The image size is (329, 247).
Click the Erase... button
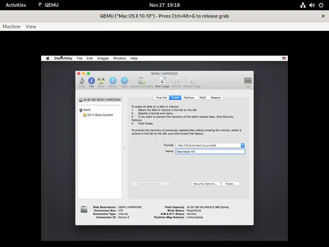point(231,184)
